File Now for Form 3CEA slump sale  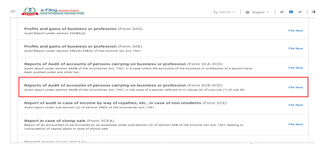click(x=296, y=124)
